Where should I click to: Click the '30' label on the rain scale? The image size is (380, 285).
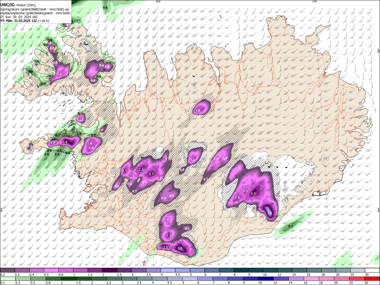[x=367, y=283]
